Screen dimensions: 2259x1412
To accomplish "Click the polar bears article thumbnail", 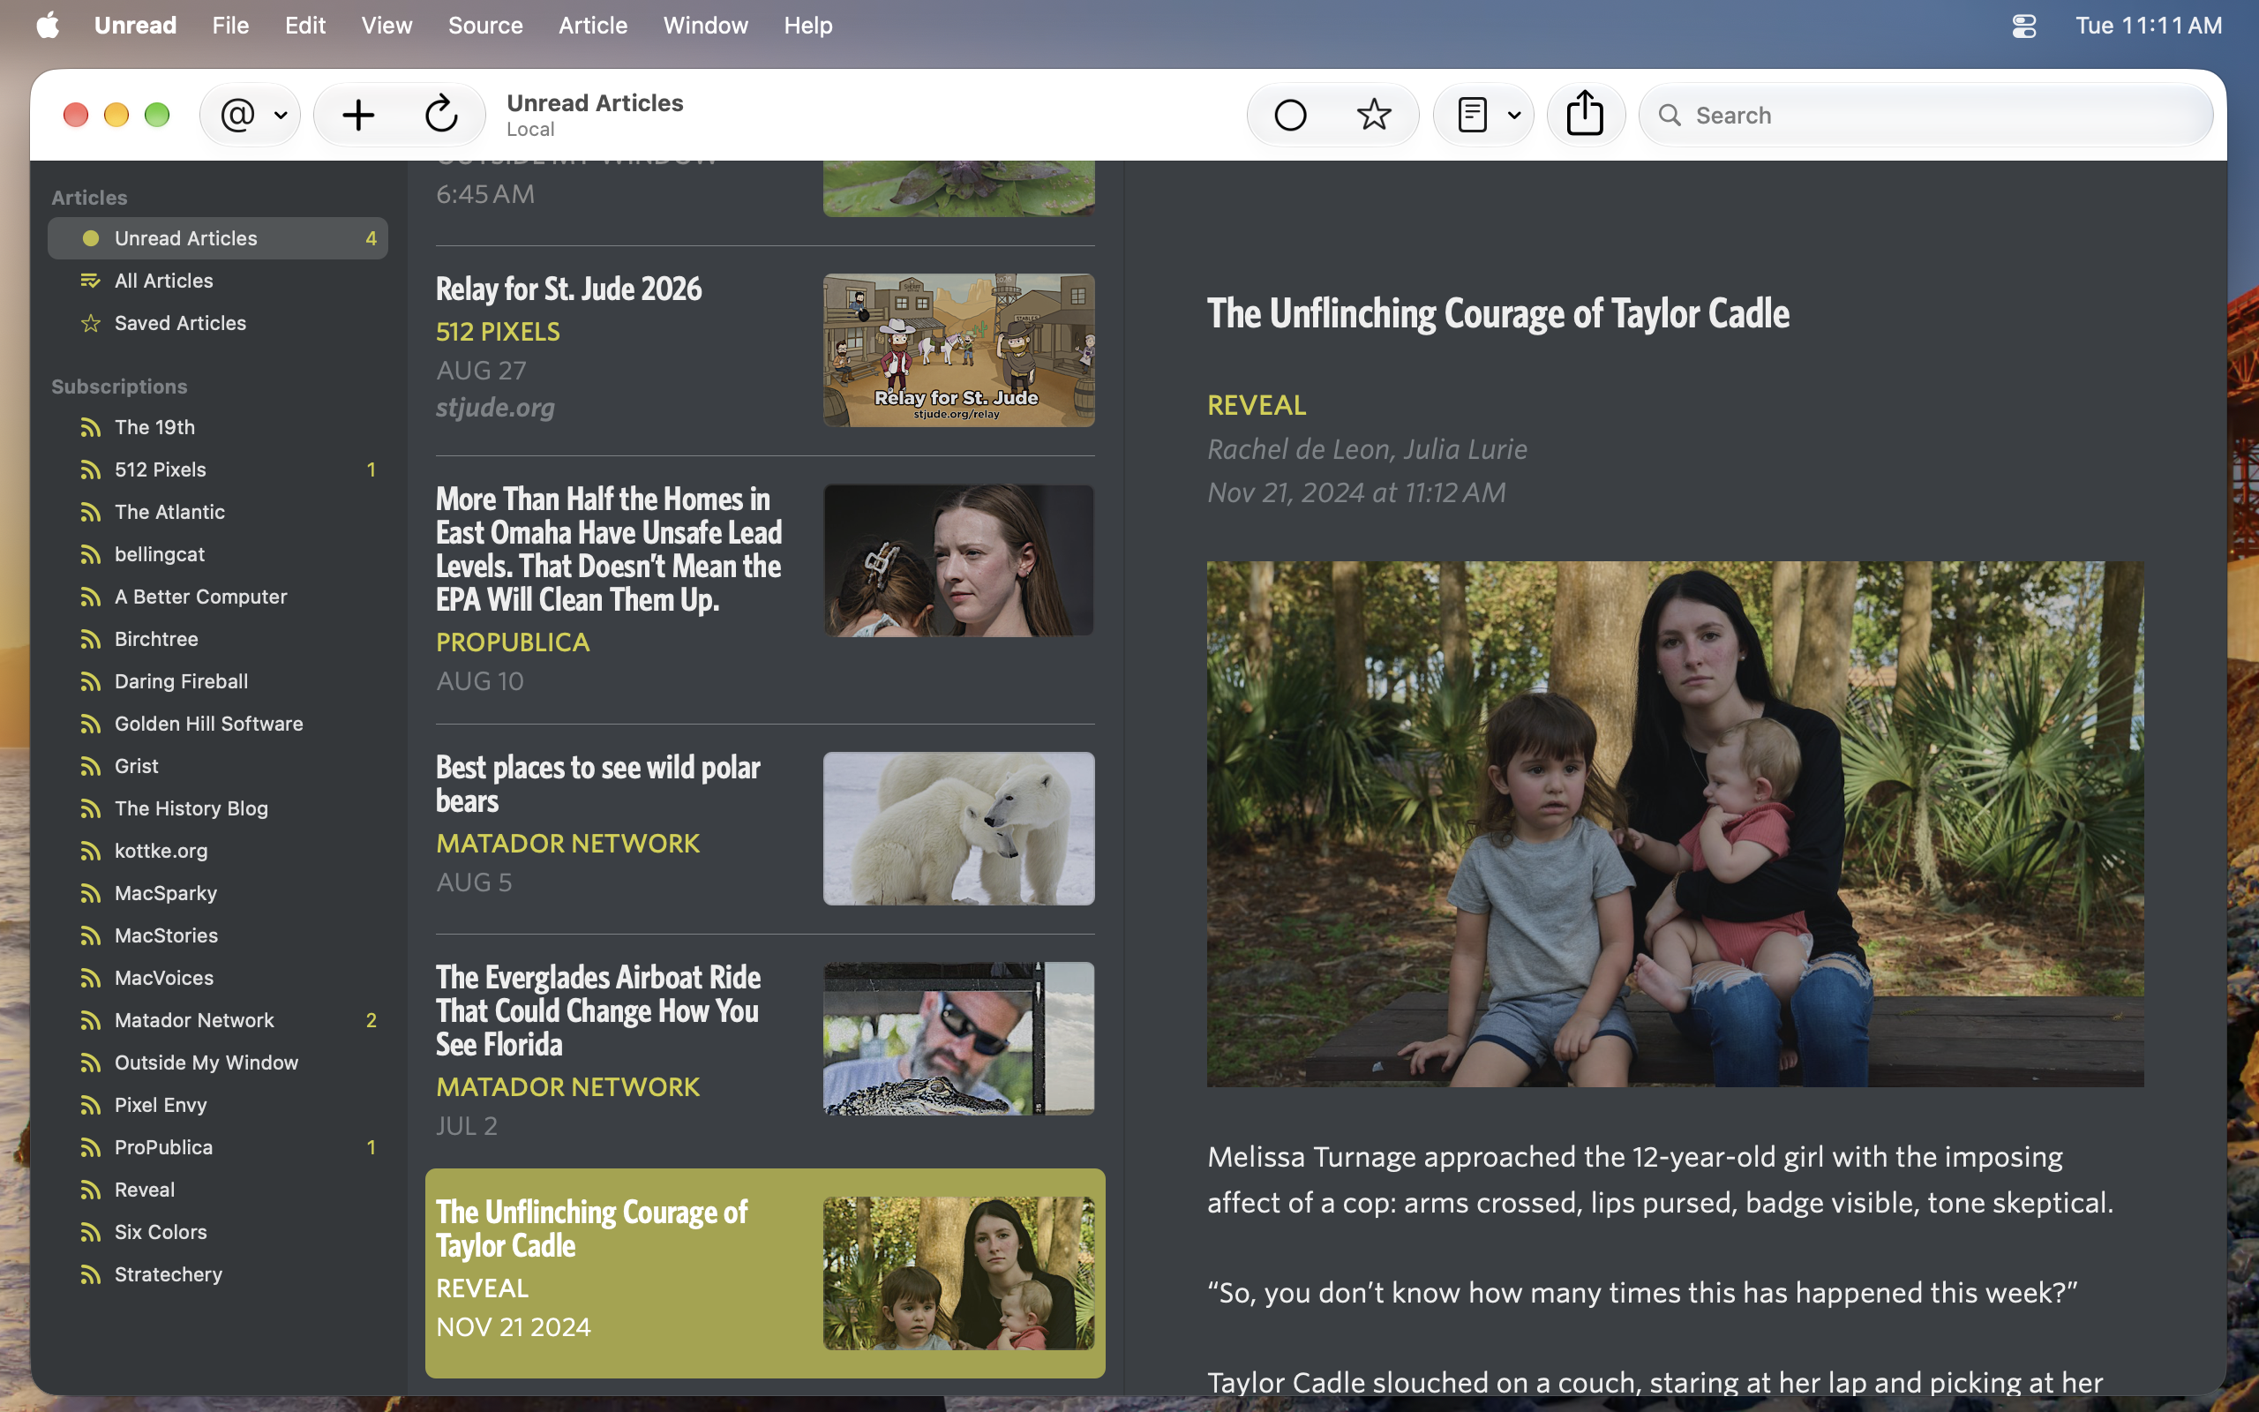I will click(958, 829).
